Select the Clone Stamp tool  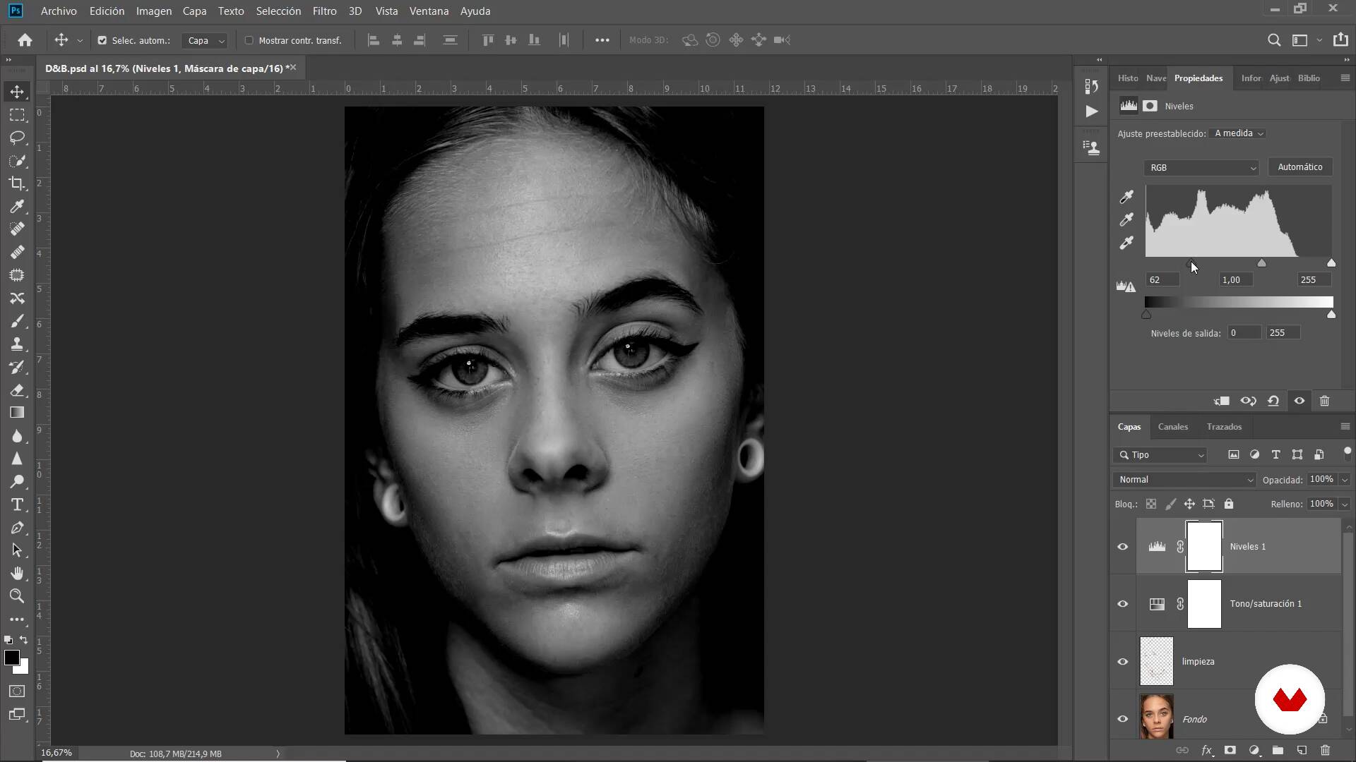point(17,344)
